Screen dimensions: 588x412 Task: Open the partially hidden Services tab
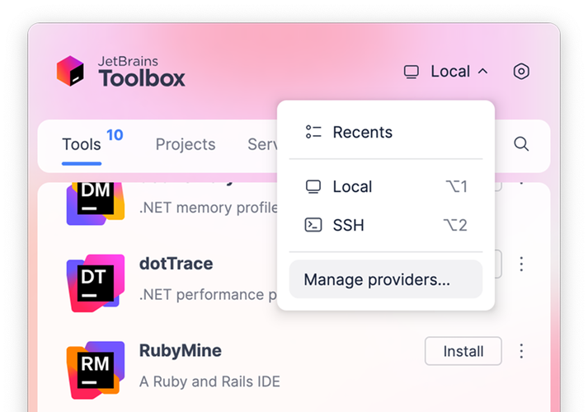coord(261,145)
